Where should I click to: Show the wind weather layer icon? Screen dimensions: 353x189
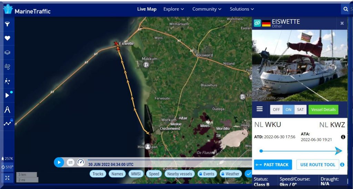(x=8, y=67)
